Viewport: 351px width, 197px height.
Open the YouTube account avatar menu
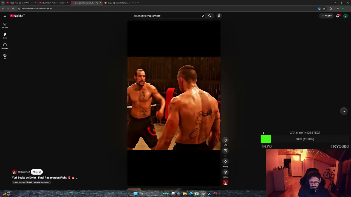point(345,16)
